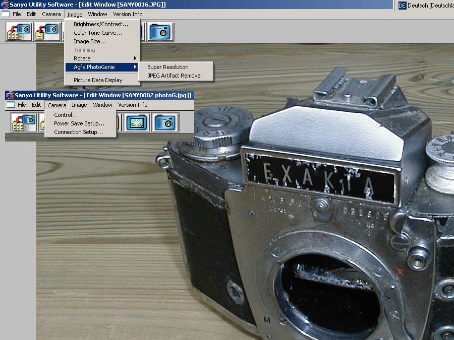Click the SANY0016.JPG window title bar
Screen dimensions: 454x340
coord(197,5)
